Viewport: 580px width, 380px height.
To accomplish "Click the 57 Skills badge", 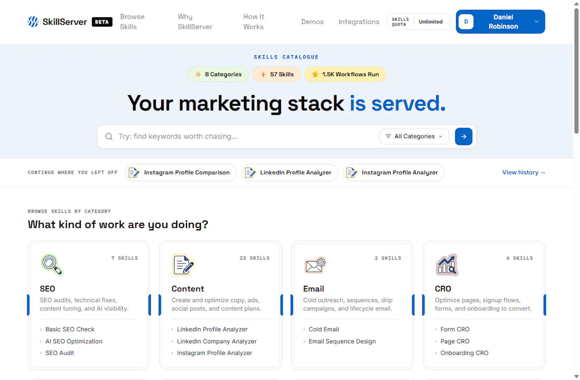I will pyautogui.click(x=277, y=74).
